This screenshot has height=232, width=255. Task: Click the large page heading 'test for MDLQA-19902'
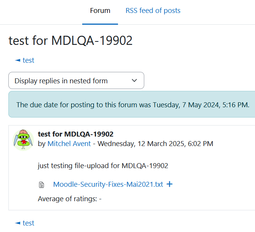[70, 40]
